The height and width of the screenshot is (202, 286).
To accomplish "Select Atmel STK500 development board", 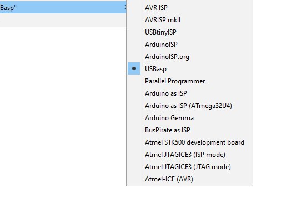I will point(189,142).
